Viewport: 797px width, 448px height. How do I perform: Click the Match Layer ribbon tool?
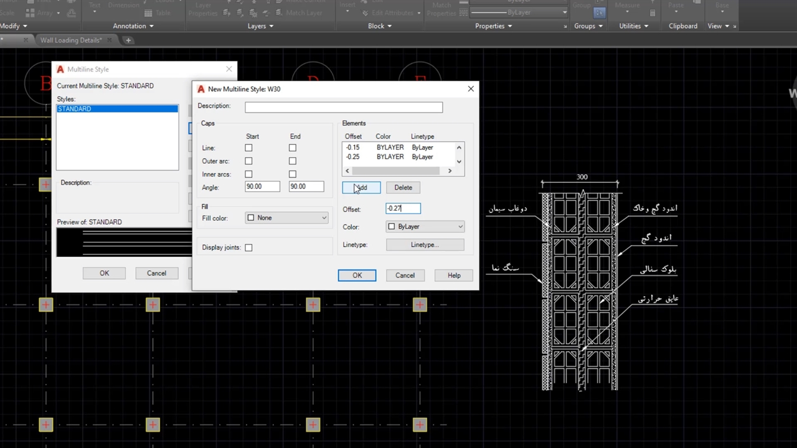tap(299, 12)
